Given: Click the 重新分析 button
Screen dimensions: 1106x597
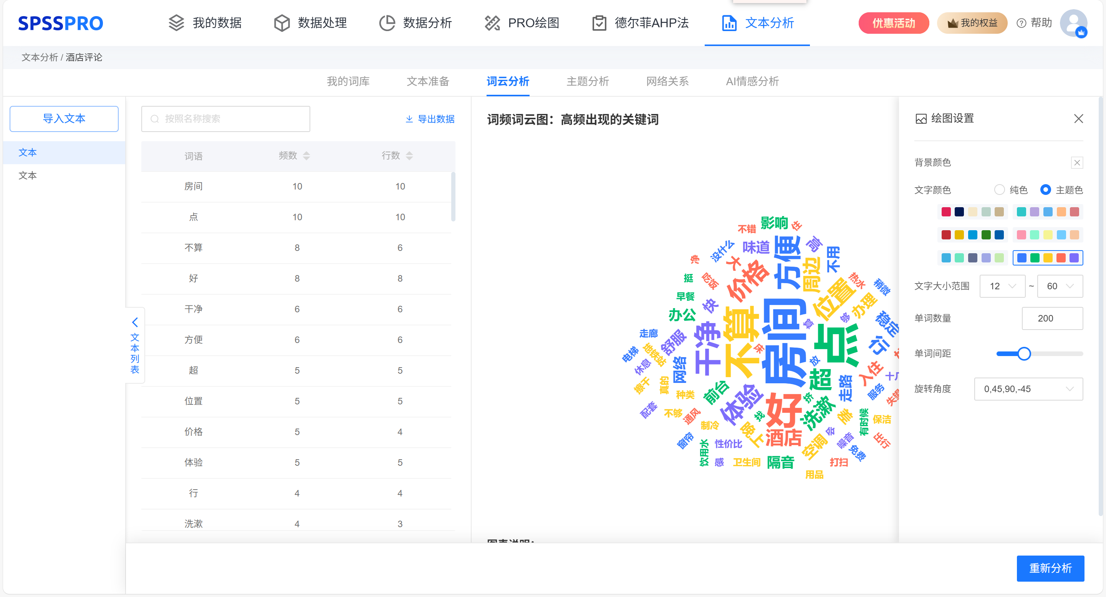Looking at the screenshot, I should coord(1050,568).
